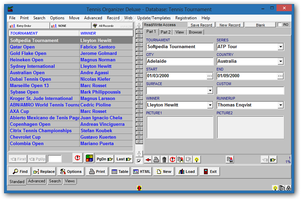Click the HTML button
The height and width of the screenshot is (200, 301).
point(142,172)
